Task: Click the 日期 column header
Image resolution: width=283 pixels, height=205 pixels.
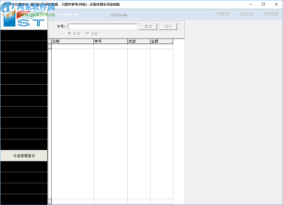Action: coord(73,41)
